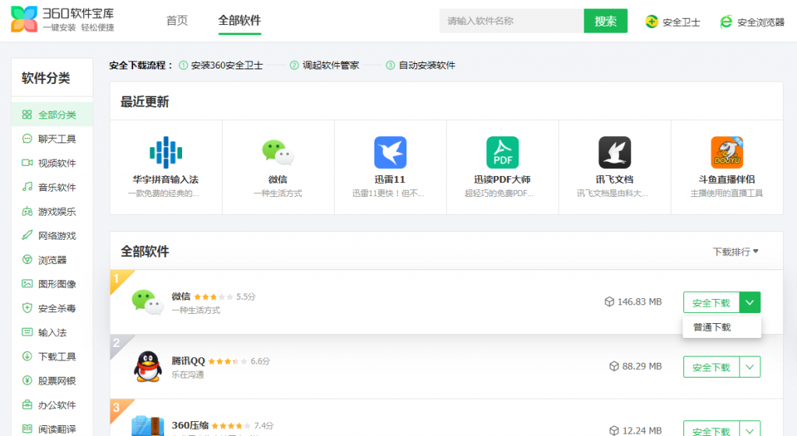Click the 迅读PDF大师 green icon
Image resolution: width=797 pixels, height=436 pixels.
(x=502, y=153)
